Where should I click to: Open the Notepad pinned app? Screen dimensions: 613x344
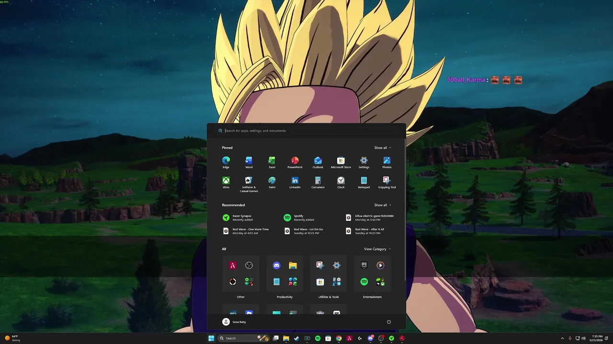coord(363,183)
